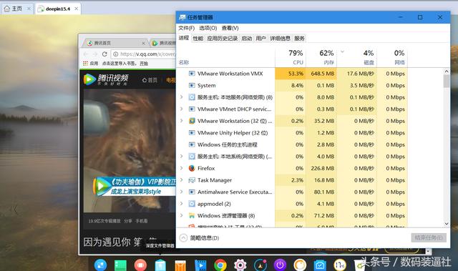
Task: Expand 服务主机: 本地服务(网络受限) (8) row
Action: [x=181, y=97]
